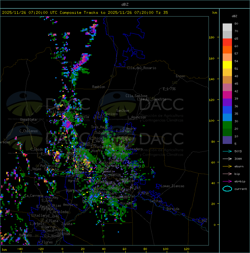This screenshot has height=253, width=250.
Task: Click the 'Zapata' map label
Action: point(67,224)
